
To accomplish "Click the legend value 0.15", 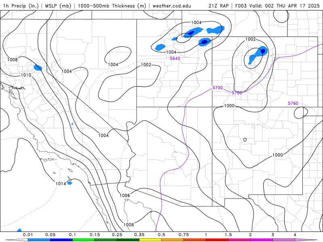I will (x=95, y=235).
